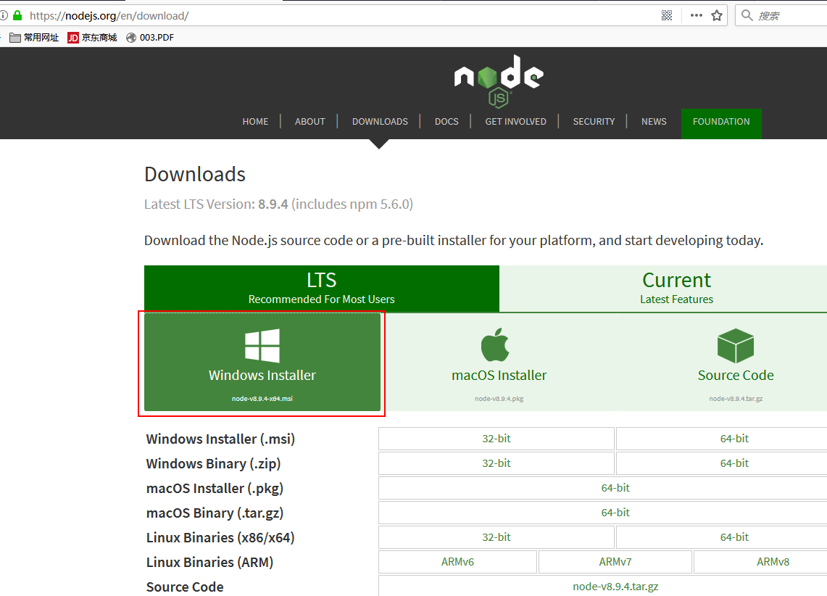
Task: Download 32-bit Windows Installer (.msi)
Action: click(x=496, y=439)
